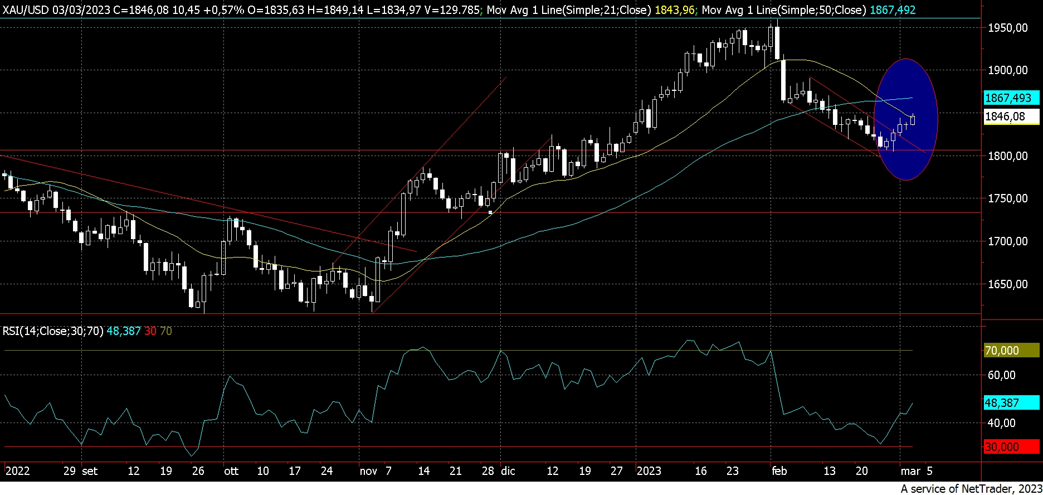The height and width of the screenshot is (495, 1043).
Task: Select the yellow 21-period moving average value 1843,96
Action: [x=674, y=10]
